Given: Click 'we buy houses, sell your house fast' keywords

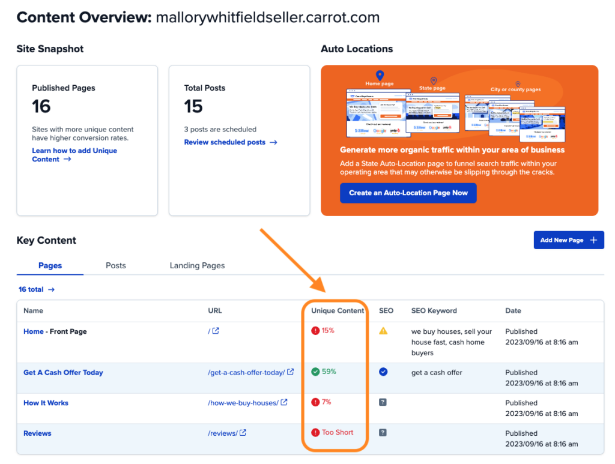Looking at the screenshot, I should (452, 342).
